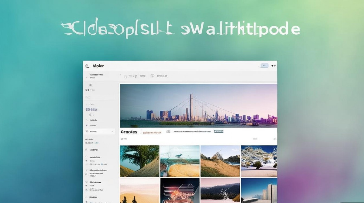Open the pink desert with pine trees thumbnail

[x=139, y=190]
